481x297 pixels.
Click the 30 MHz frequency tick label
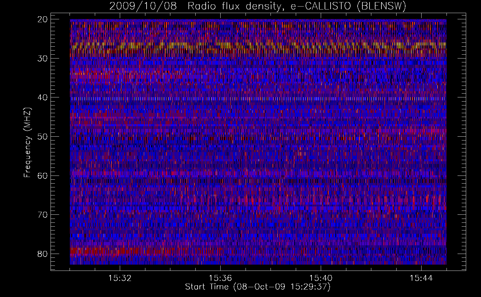coord(43,59)
